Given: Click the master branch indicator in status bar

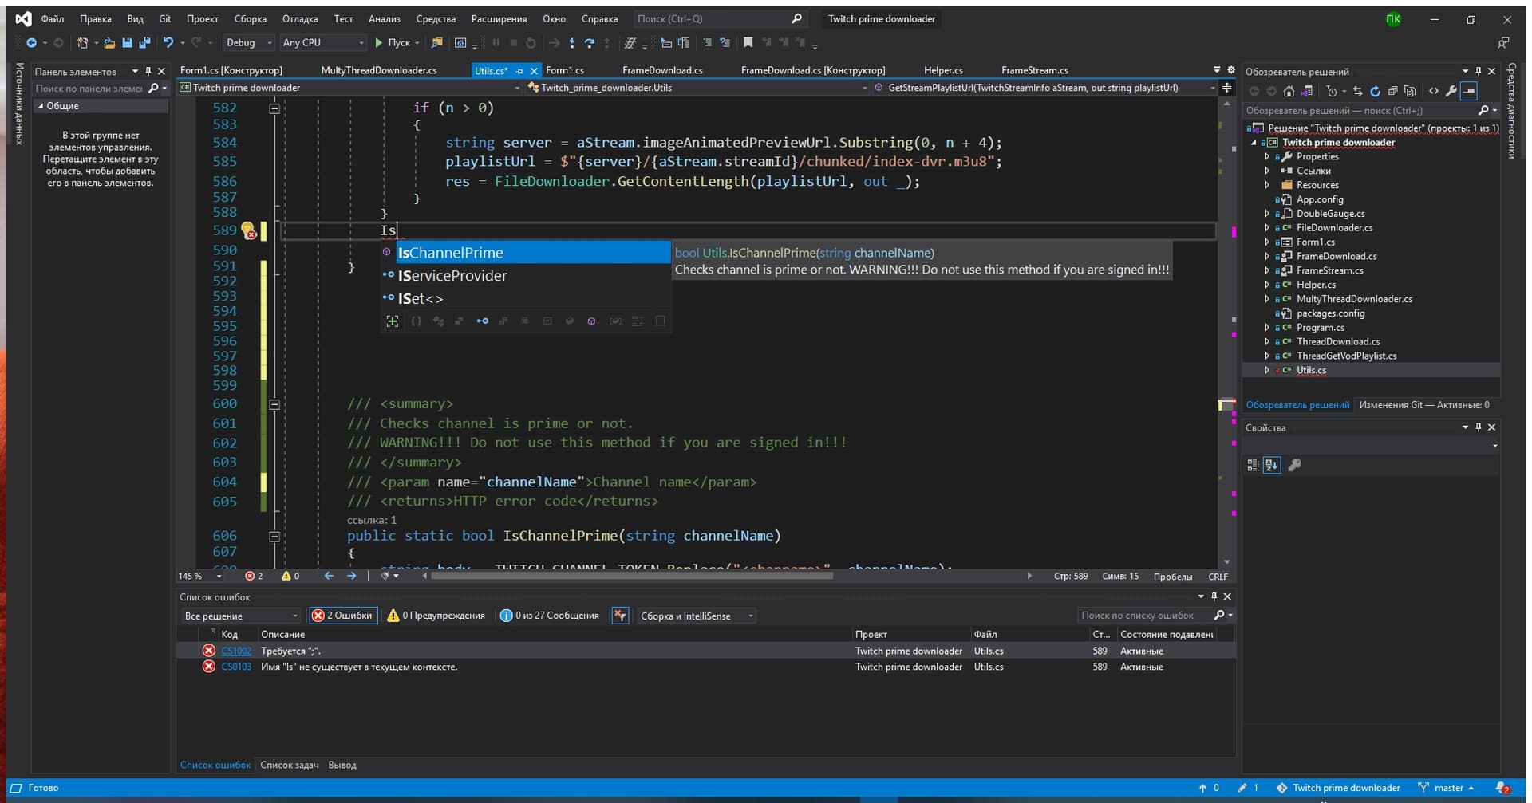Looking at the screenshot, I should 1447,788.
